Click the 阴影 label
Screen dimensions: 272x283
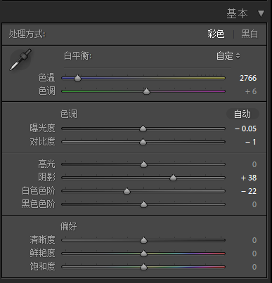46,177
